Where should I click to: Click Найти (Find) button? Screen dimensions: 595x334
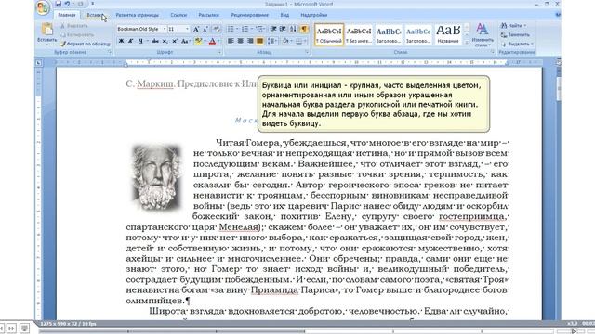coord(514,25)
